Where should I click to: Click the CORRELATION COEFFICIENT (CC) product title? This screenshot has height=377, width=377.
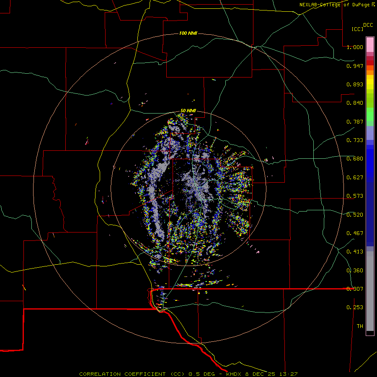pyautogui.click(x=132, y=374)
